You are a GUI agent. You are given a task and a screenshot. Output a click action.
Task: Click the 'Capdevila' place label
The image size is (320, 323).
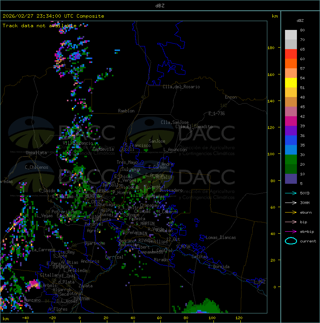pyautogui.click(x=103, y=149)
